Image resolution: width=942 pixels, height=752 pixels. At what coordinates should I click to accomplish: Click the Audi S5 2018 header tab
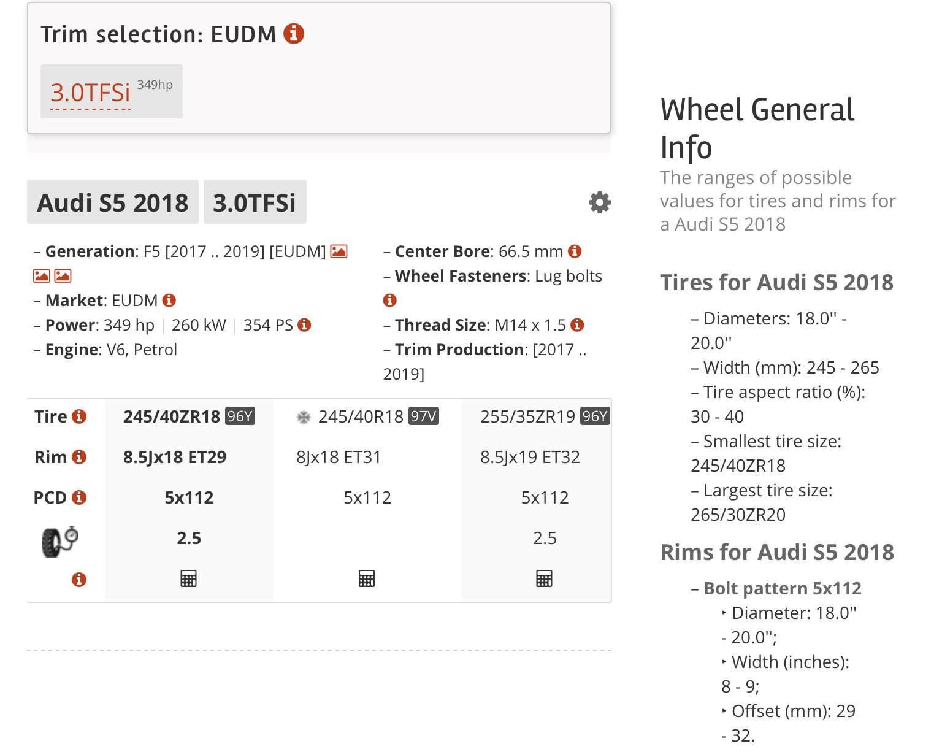(x=113, y=202)
